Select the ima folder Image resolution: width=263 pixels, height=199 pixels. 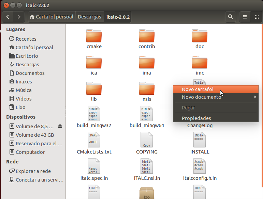tap(147, 66)
